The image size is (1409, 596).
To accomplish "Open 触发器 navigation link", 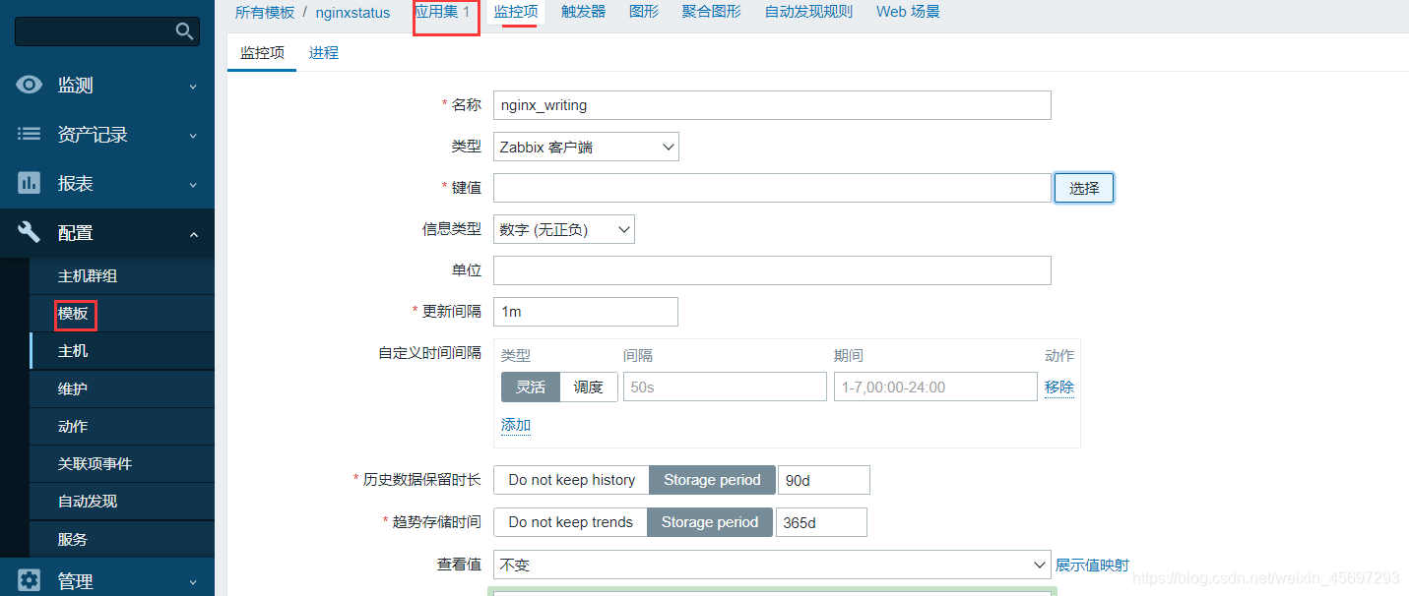I will coord(584,12).
